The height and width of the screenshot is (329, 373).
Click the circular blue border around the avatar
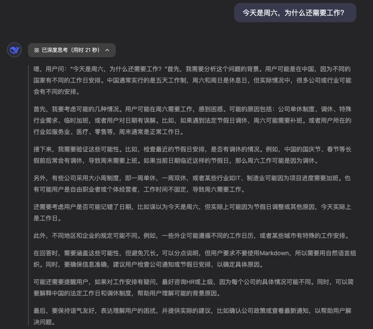8,50
